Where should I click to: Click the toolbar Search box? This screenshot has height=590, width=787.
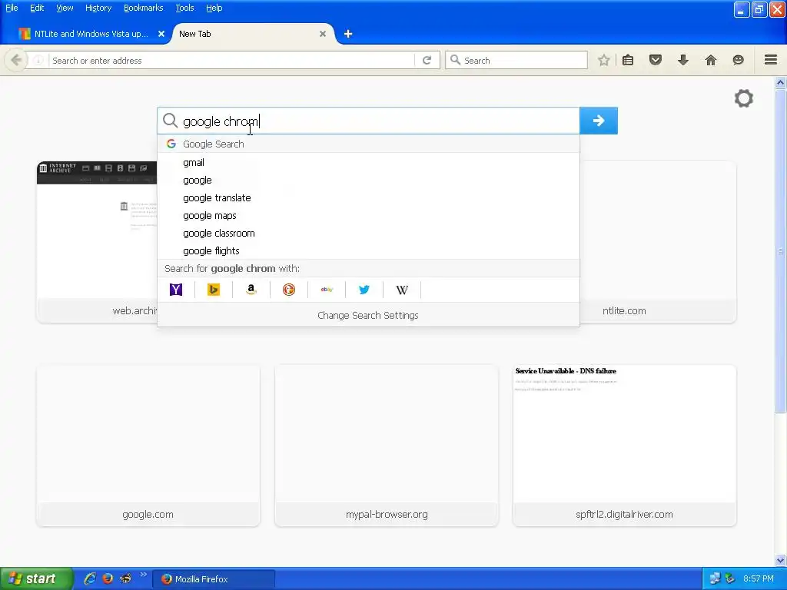516,60
